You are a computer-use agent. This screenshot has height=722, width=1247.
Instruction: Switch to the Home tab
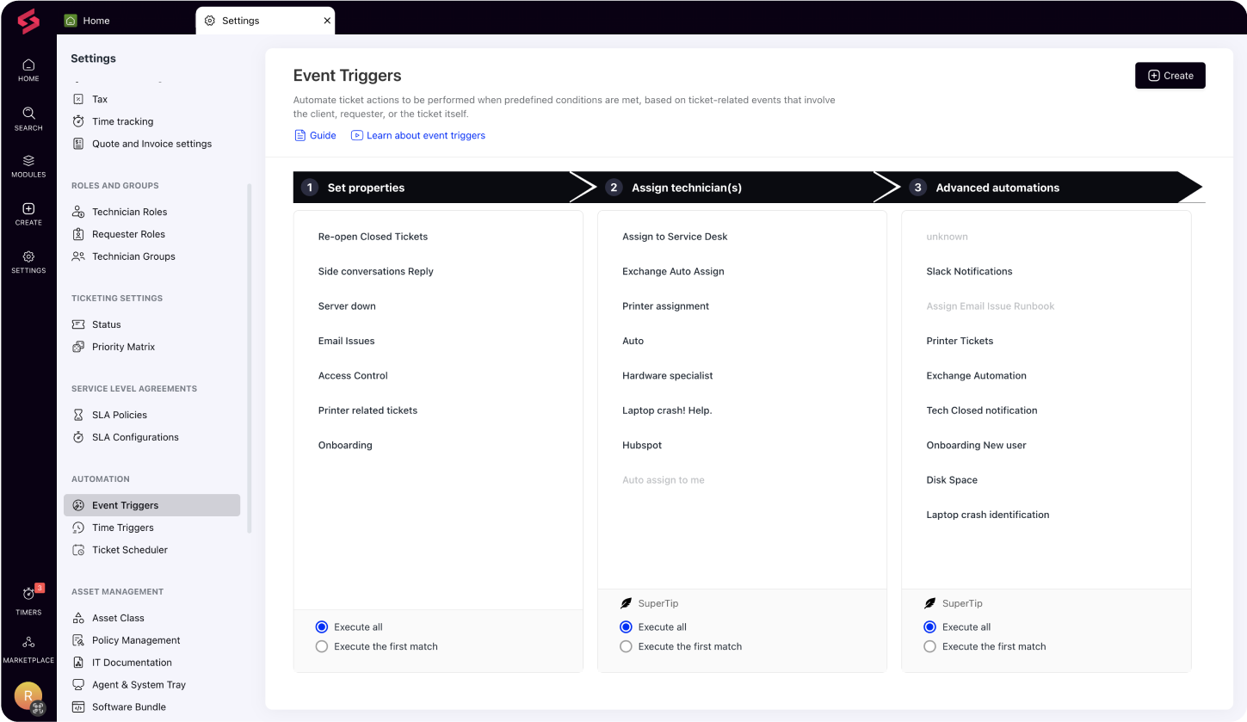[x=96, y=20]
